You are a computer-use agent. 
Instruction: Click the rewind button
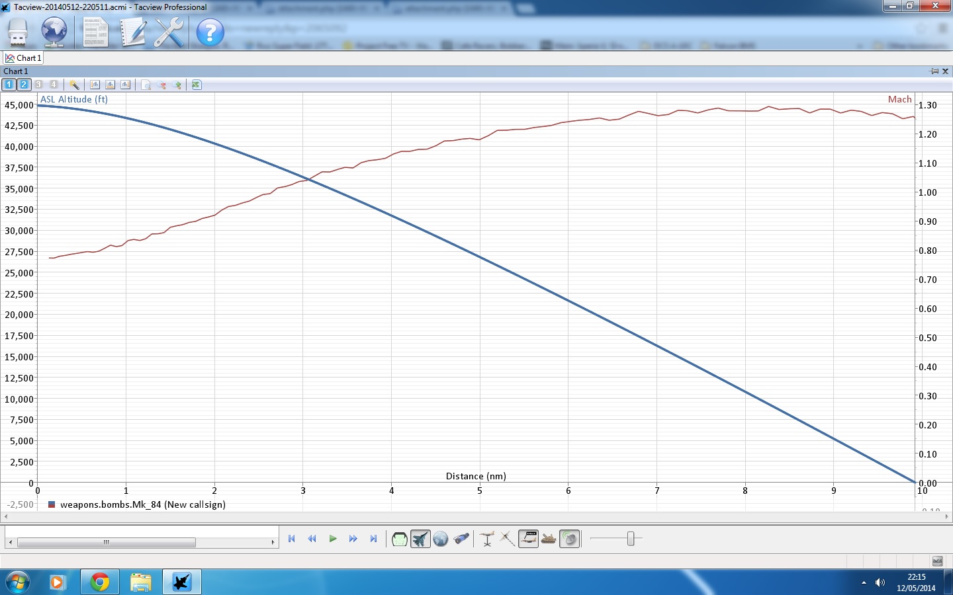(x=312, y=539)
